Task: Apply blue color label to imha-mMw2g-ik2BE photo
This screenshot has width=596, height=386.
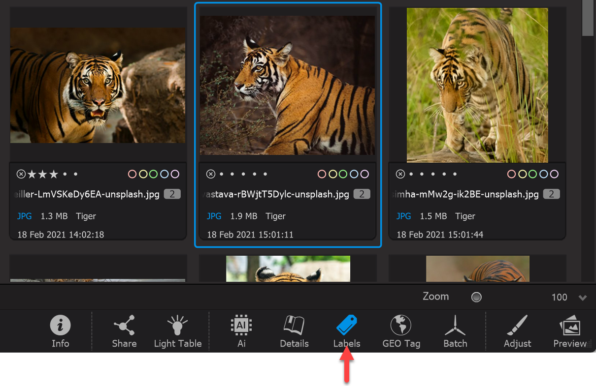Action: [x=543, y=174]
